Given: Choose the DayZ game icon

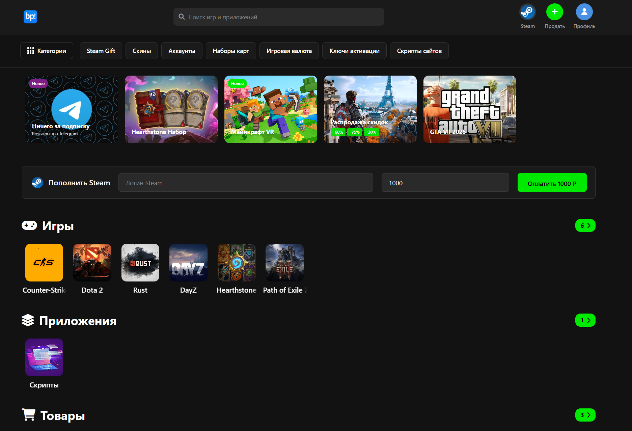Looking at the screenshot, I should (x=188, y=263).
